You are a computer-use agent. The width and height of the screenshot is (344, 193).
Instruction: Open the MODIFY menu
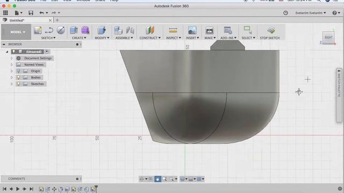[102, 38]
